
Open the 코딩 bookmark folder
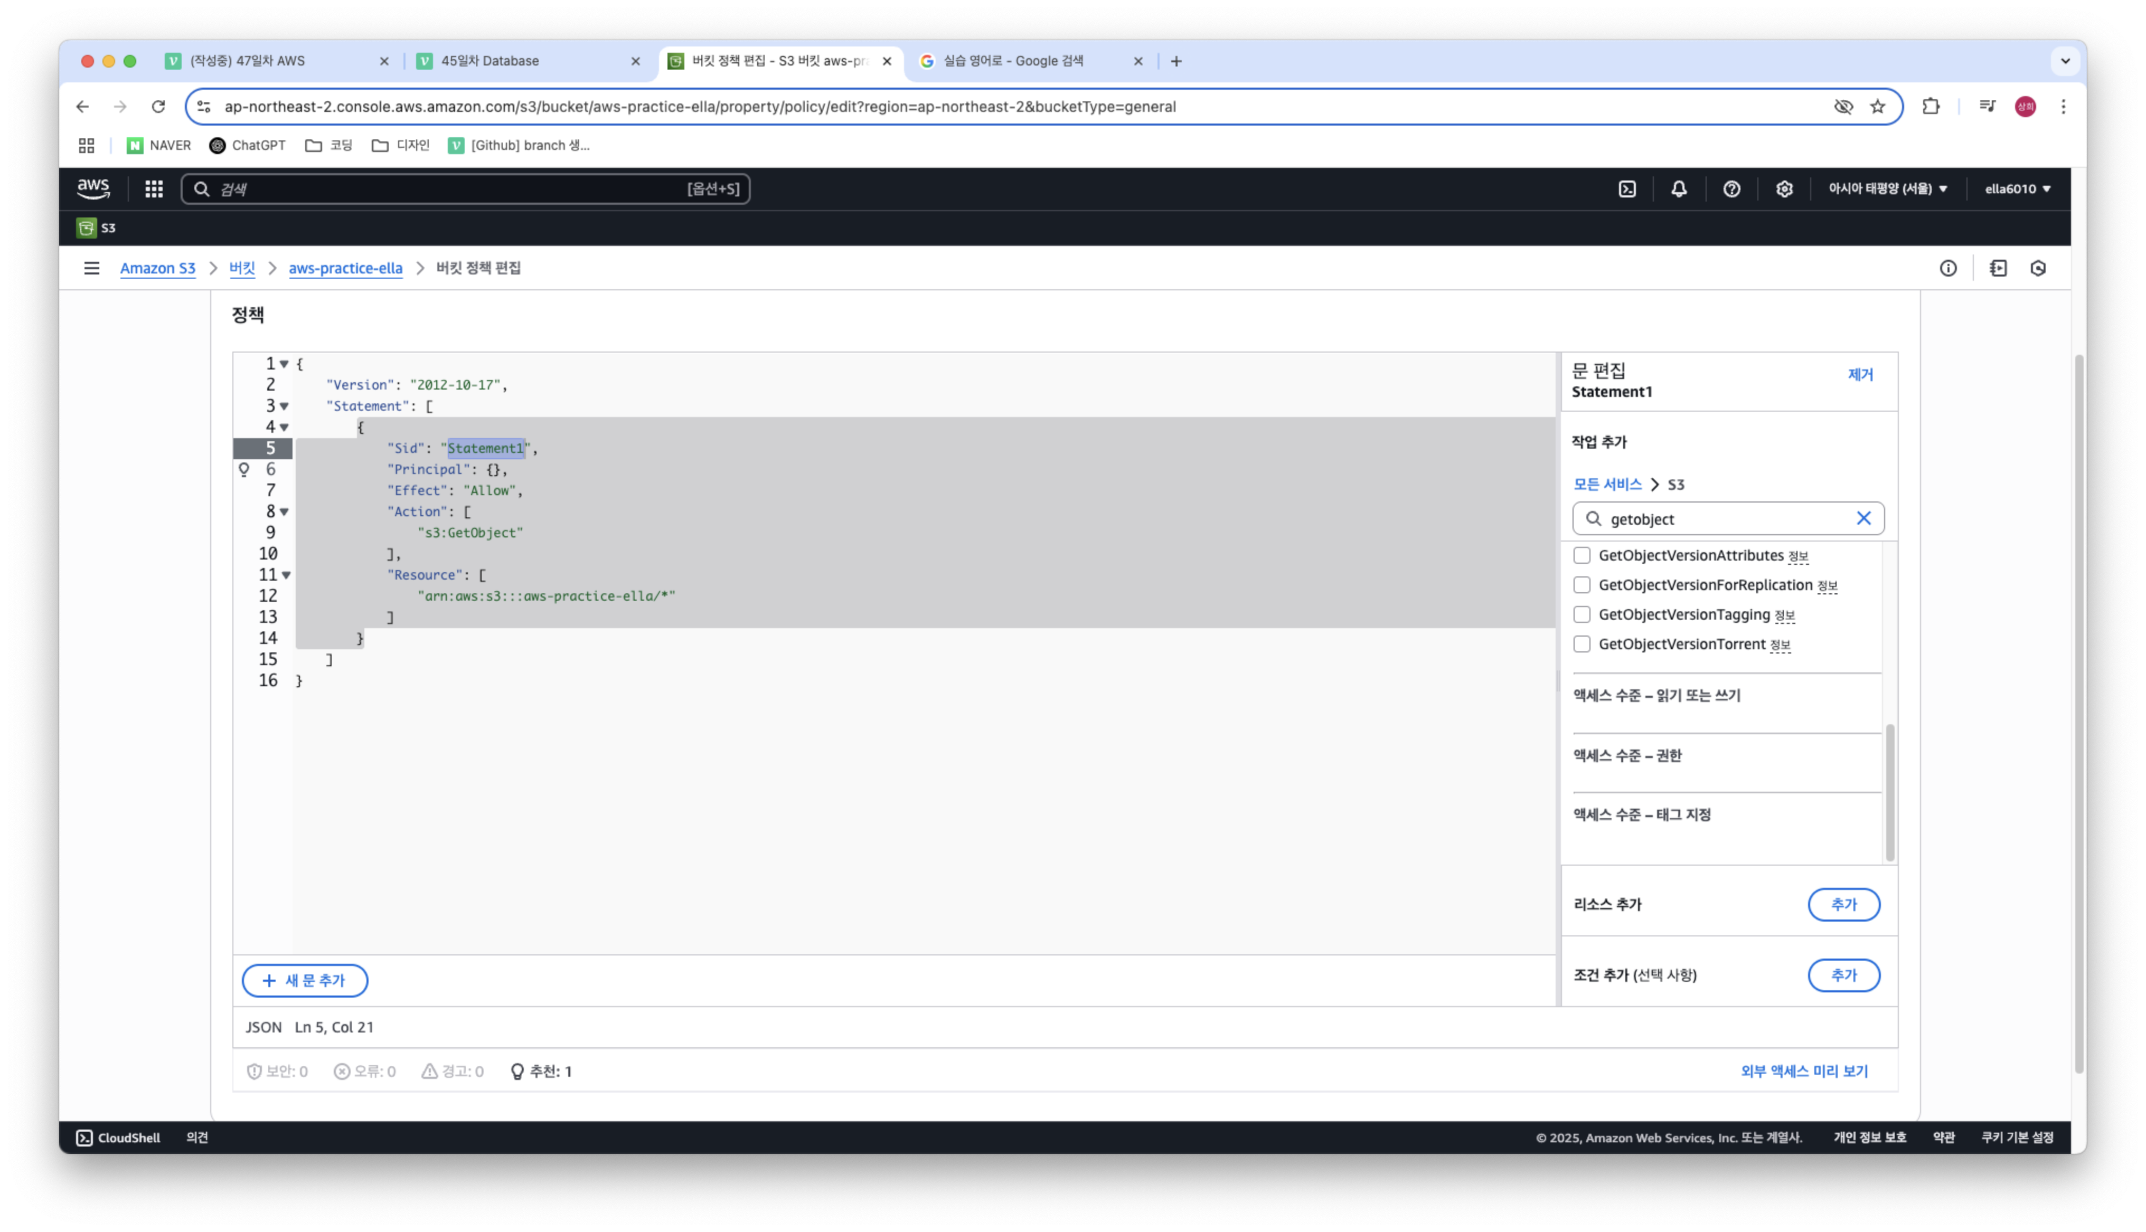tap(329, 146)
